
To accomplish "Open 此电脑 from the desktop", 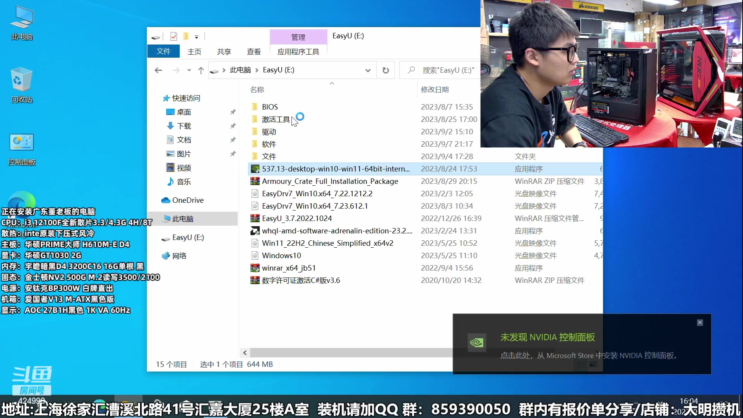I will [21, 21].
